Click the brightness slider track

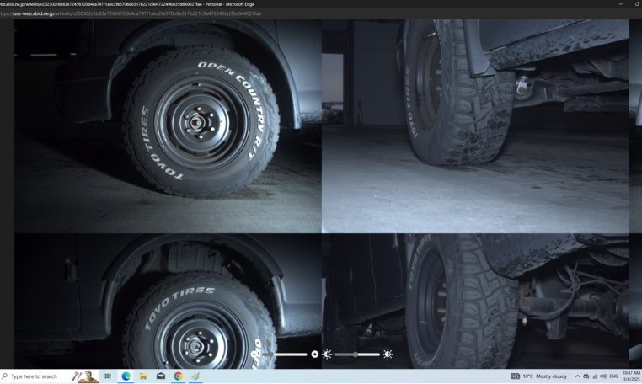[357, 355]
